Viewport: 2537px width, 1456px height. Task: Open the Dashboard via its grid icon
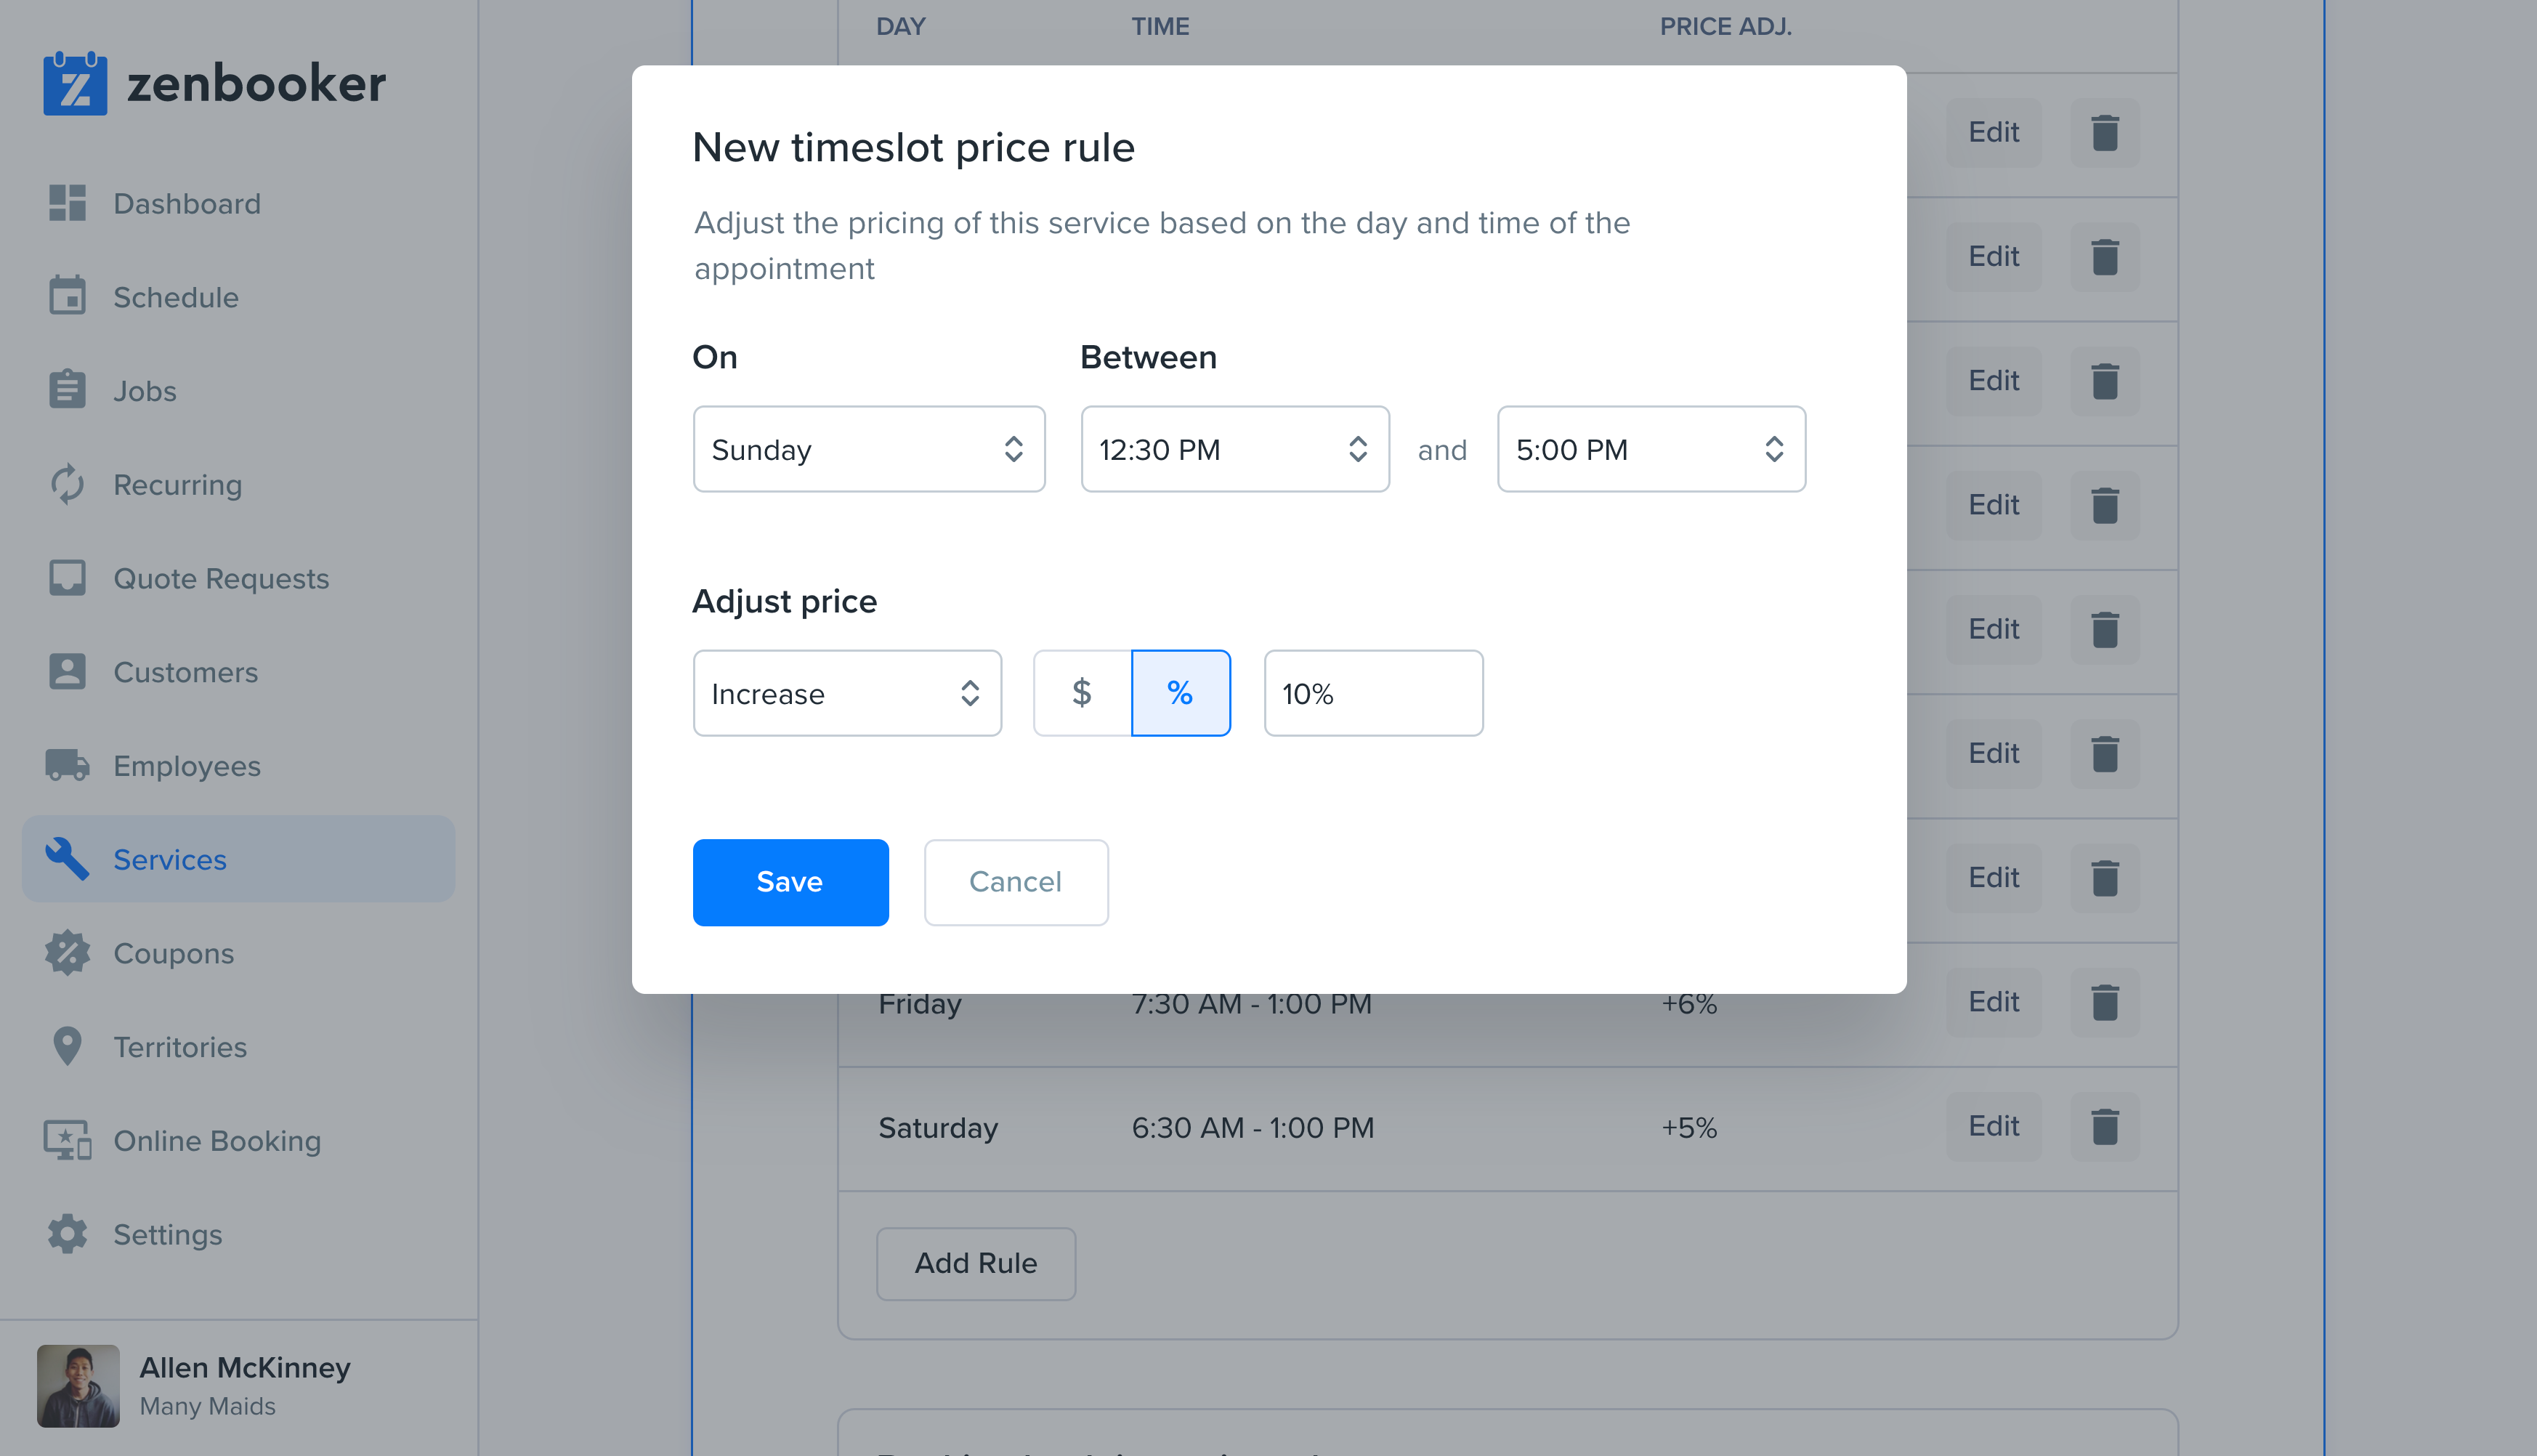[x=67, y=203]
